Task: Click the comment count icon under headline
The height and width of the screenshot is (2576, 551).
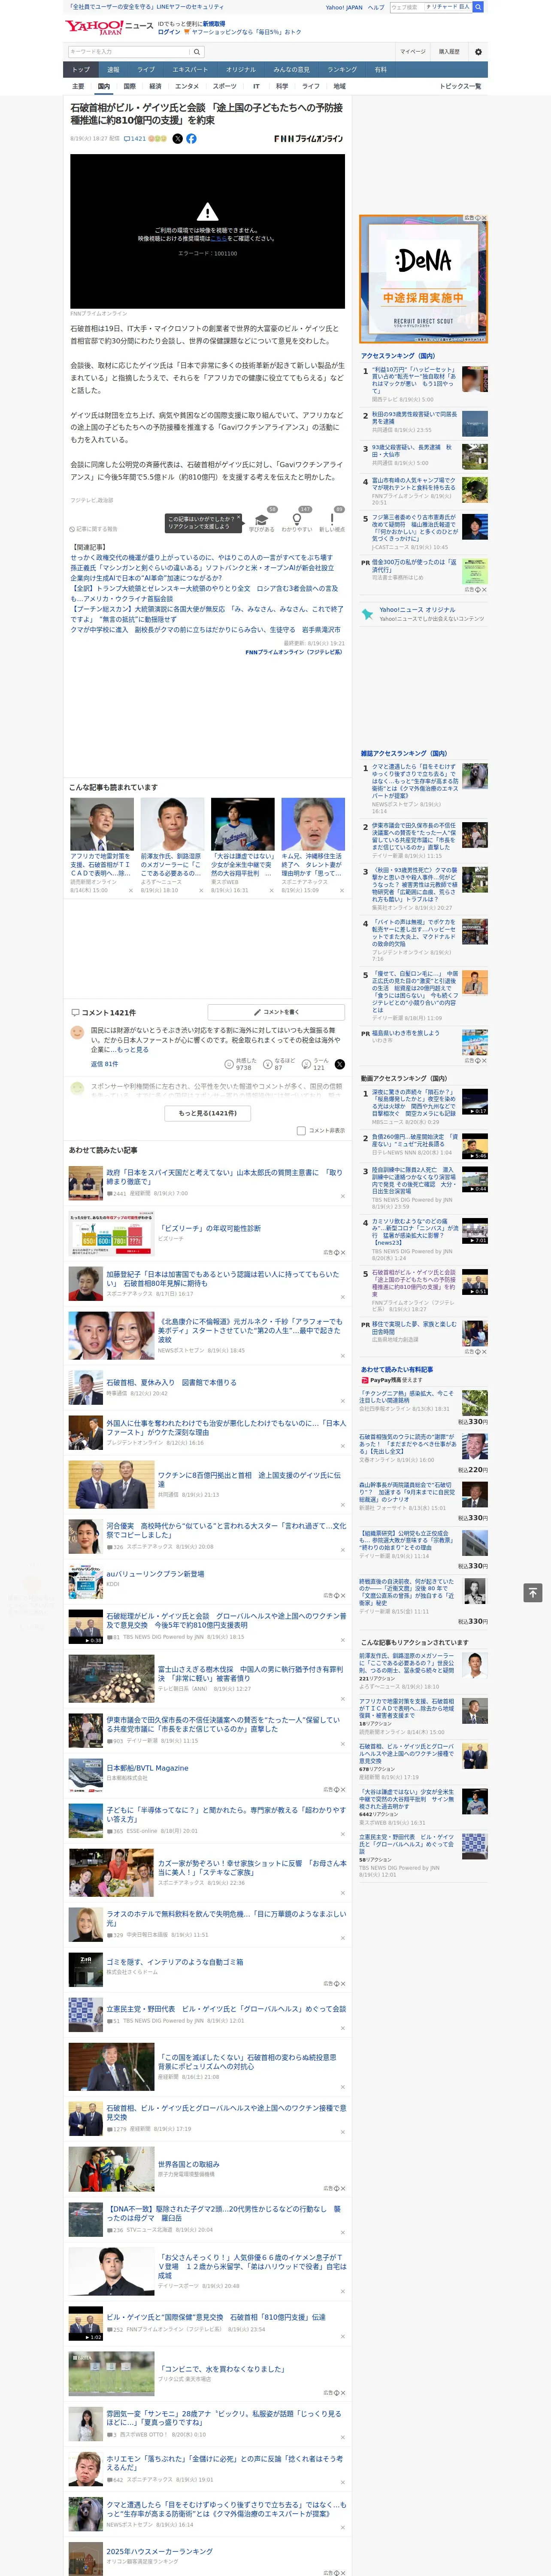Action: 128,139
